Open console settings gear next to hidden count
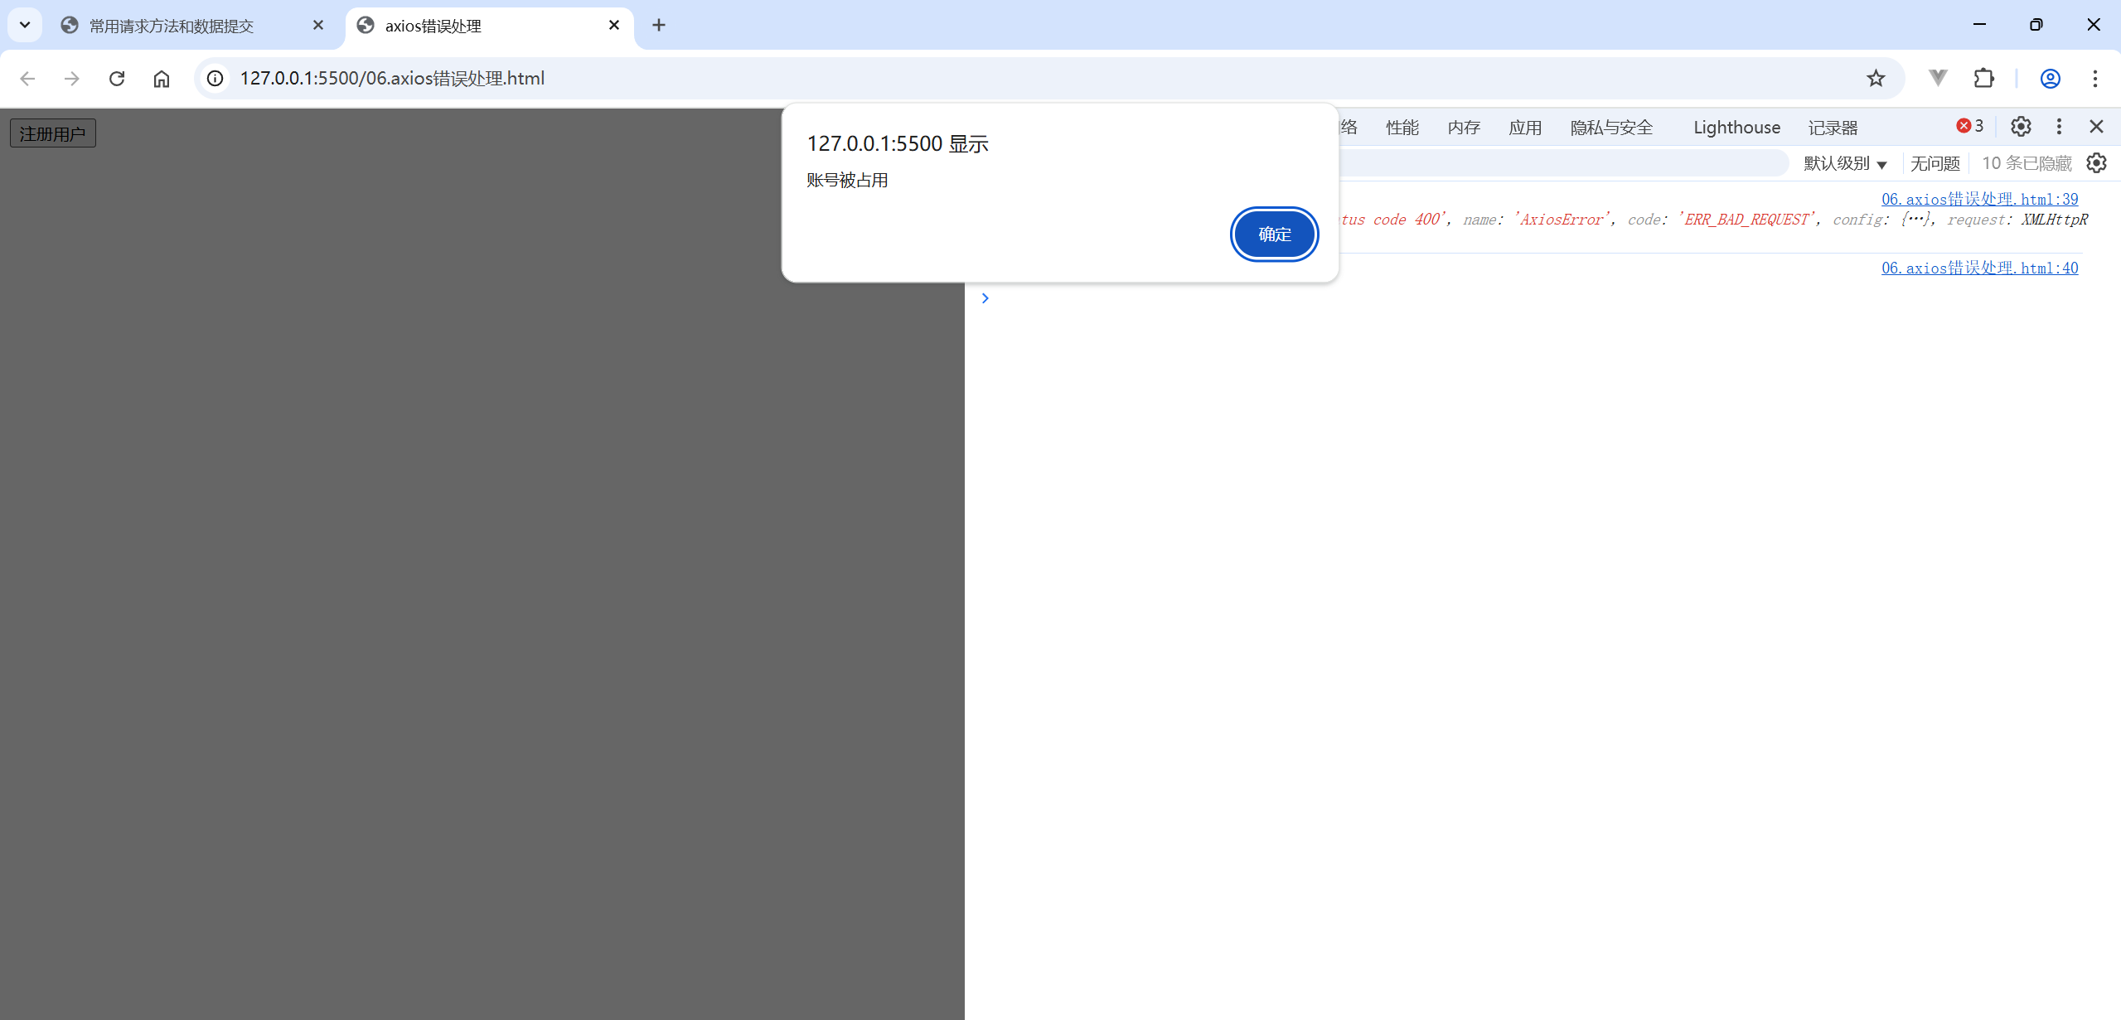The image size is (2121, 1020). click(x=2096, y=163)
